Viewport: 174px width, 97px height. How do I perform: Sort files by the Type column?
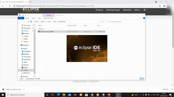(85, 26)
